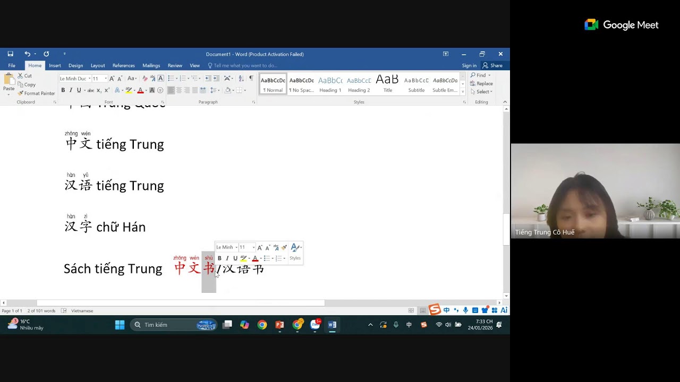Image resolution: width=680 pixels, height=382 pixels.
Task: Open the File menu tab
Action: (x=12, y=66)
